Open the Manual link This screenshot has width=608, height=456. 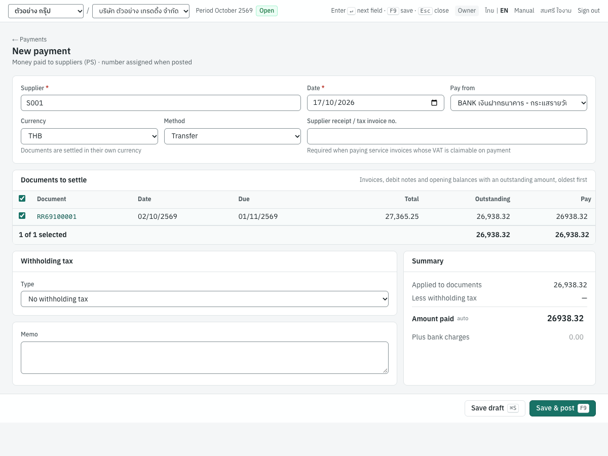[524, 11]
